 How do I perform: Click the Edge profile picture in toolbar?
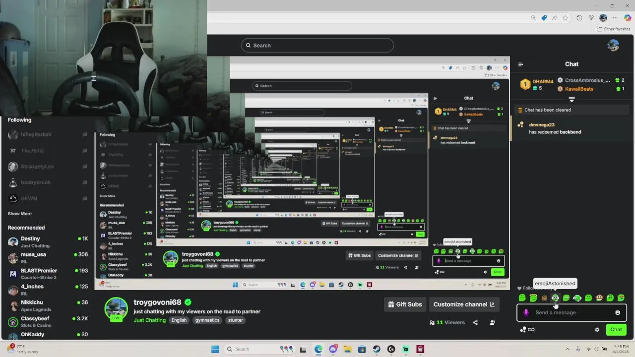tap(603, 18)
